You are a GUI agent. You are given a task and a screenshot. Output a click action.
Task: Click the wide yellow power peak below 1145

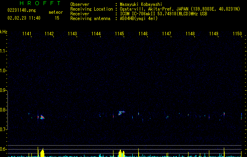[121, 153]
